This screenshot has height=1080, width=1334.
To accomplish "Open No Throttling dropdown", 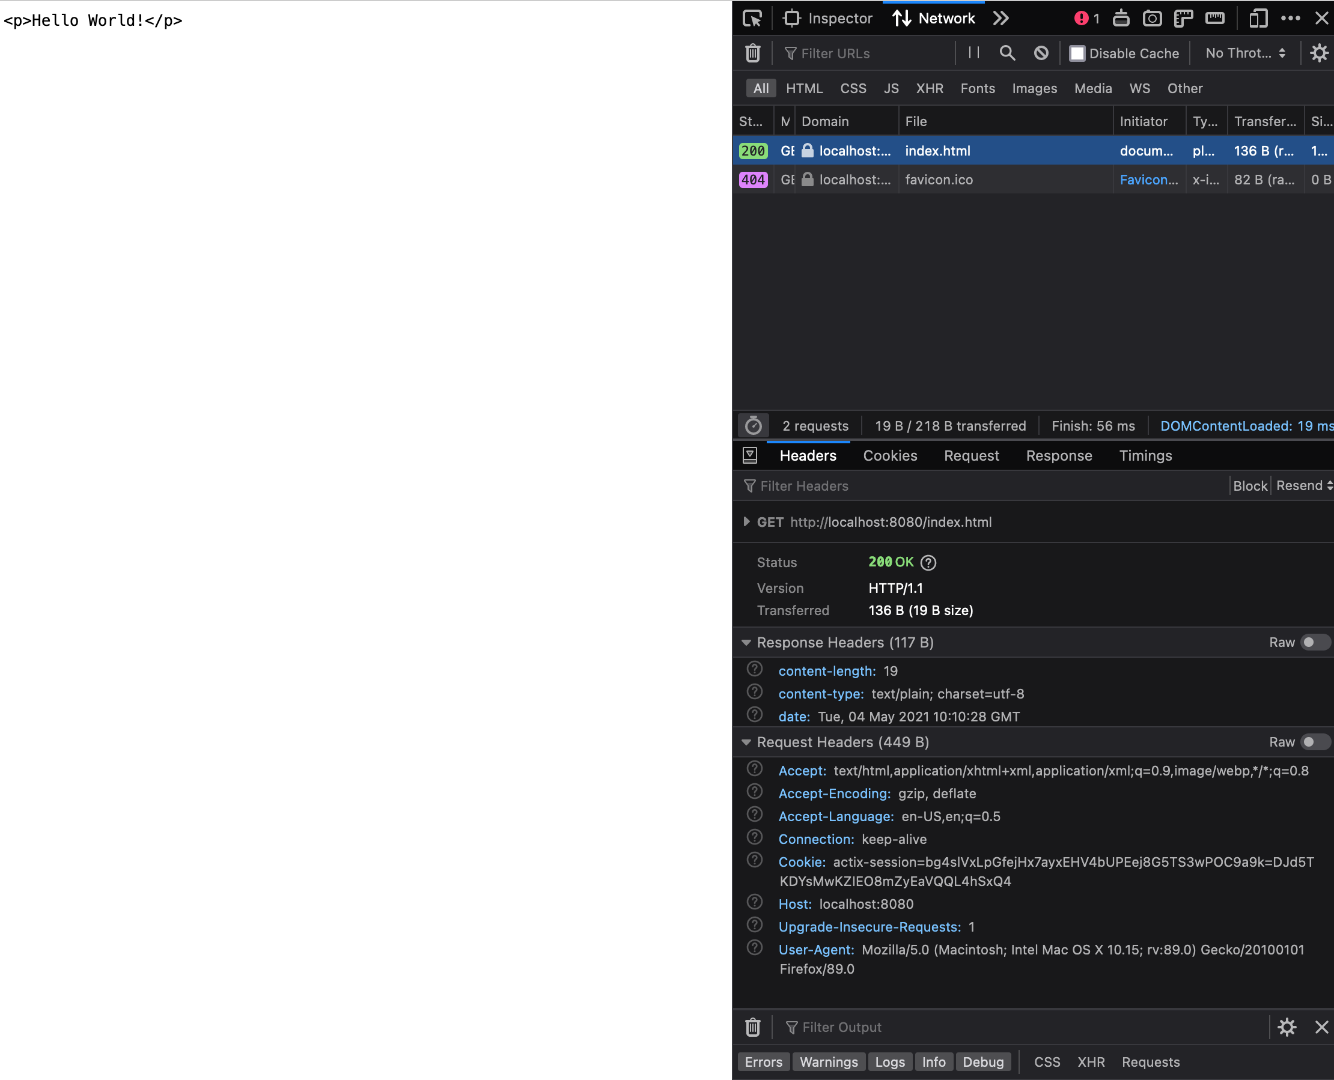I will coord(1246,53).
